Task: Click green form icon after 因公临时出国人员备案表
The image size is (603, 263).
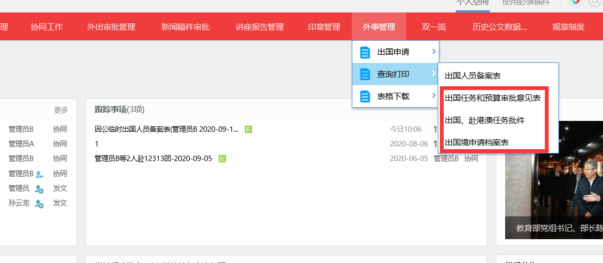Action: [248, 129]
